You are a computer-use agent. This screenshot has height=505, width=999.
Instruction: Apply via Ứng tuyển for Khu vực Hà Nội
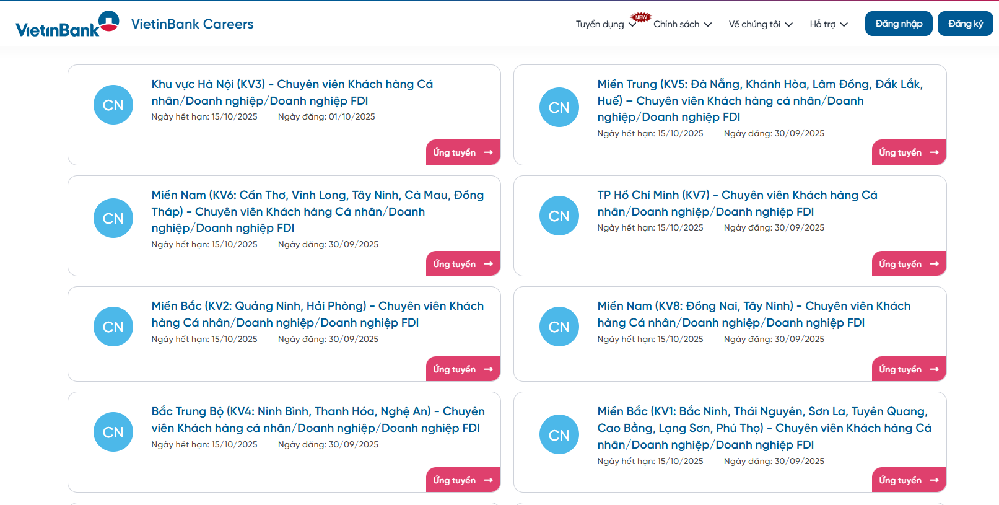tap(463, 152)
